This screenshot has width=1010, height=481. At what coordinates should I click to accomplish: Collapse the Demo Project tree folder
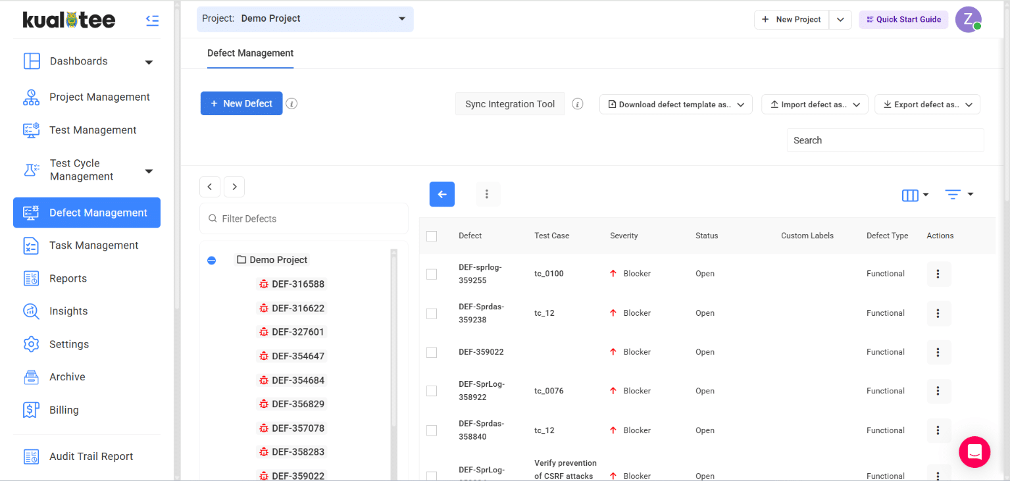click(x=211, y=261)
